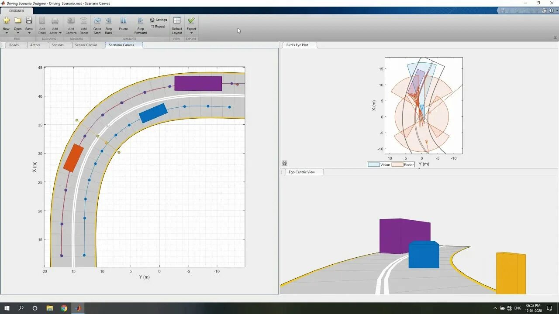Click the Export checkmark icon
559x314 pixels.
pyautogui.click(x=191, y=20)
